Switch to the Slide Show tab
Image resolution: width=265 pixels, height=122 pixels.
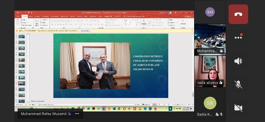tap(64, 16)
